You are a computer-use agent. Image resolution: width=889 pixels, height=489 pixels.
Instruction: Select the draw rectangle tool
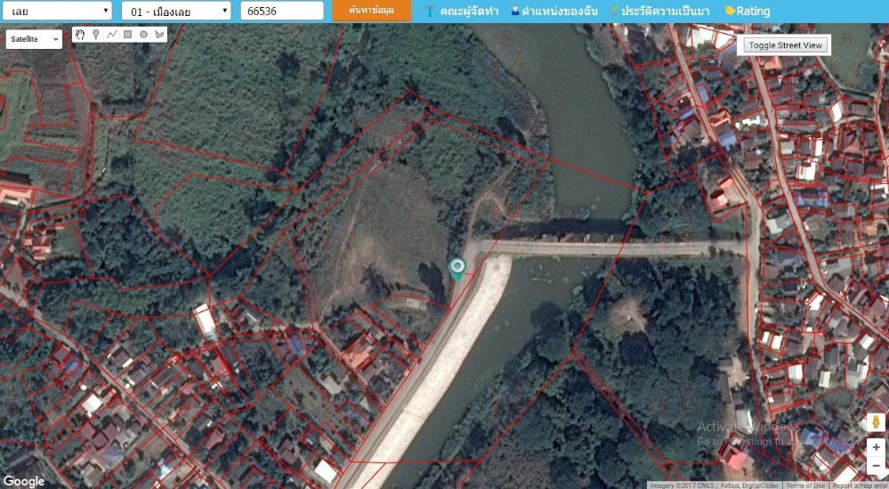click(x=128, y=35)
